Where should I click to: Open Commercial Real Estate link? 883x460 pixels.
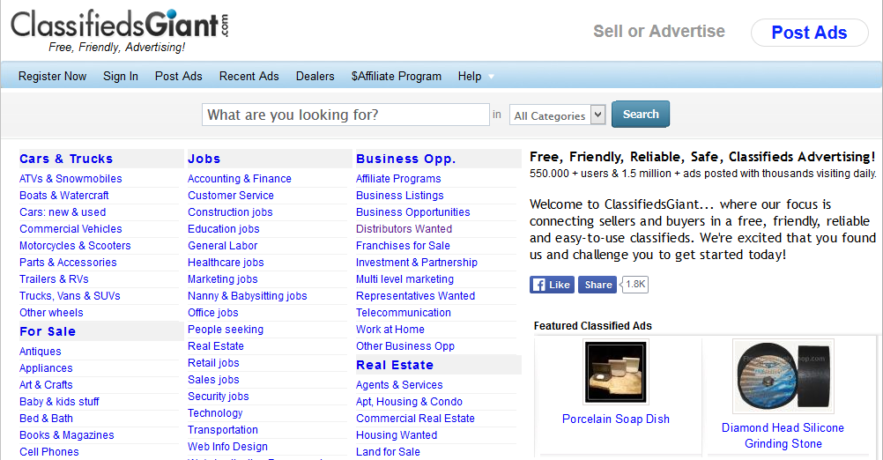click(x=415, y=419)
